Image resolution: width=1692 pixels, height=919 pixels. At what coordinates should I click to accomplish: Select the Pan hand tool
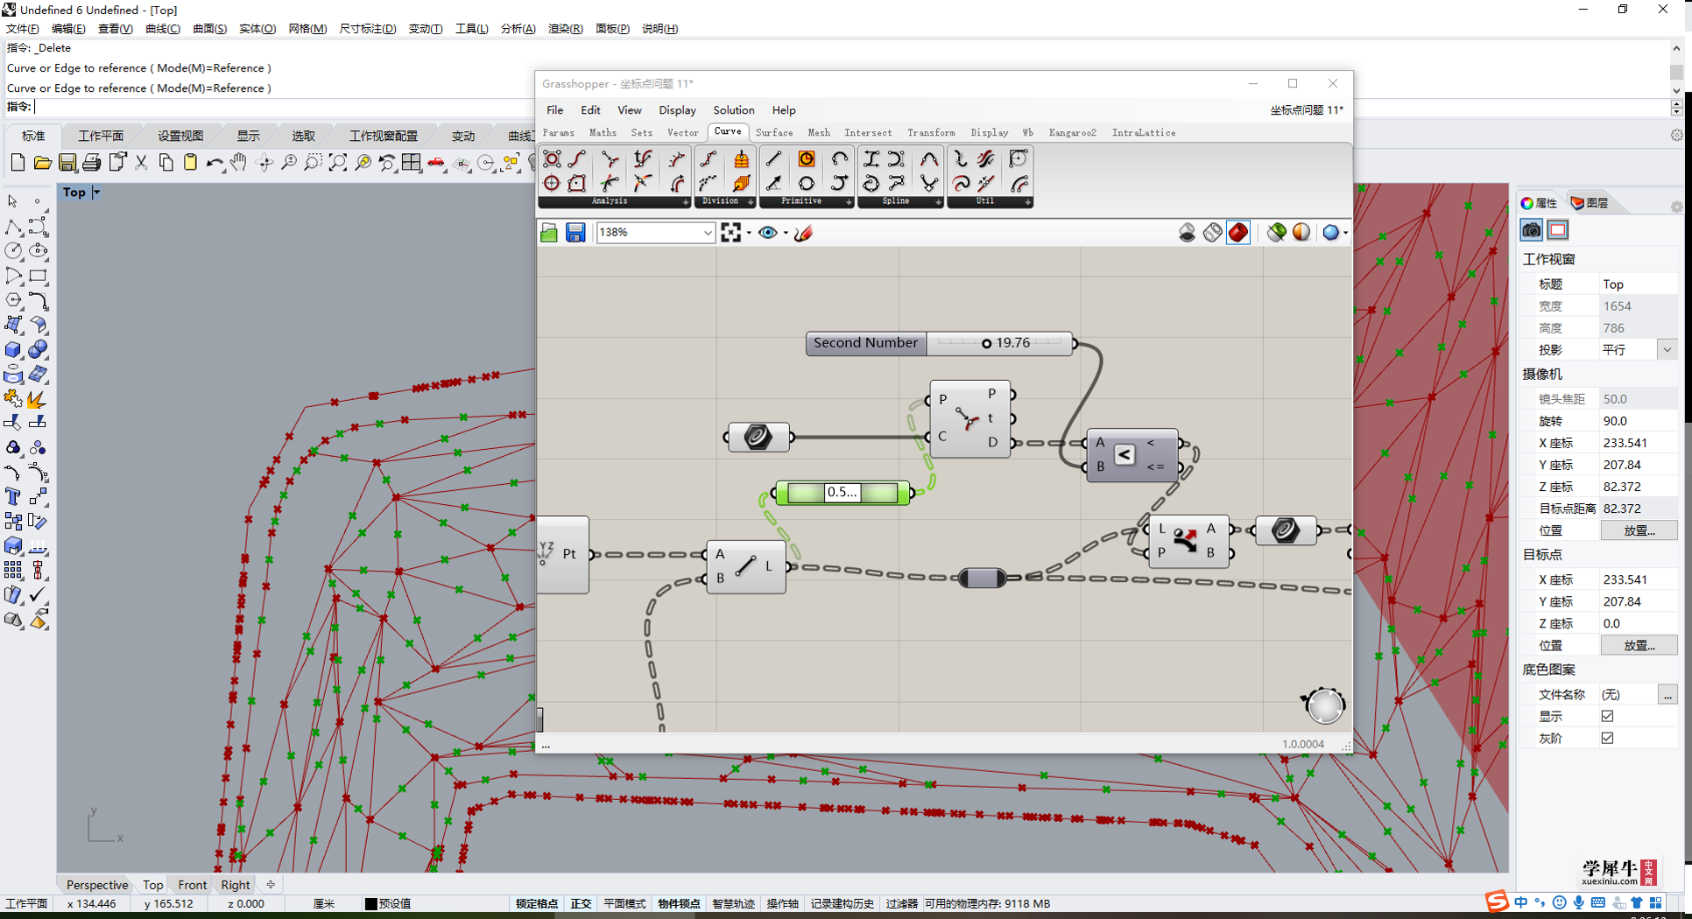click(x=238, y=162)
